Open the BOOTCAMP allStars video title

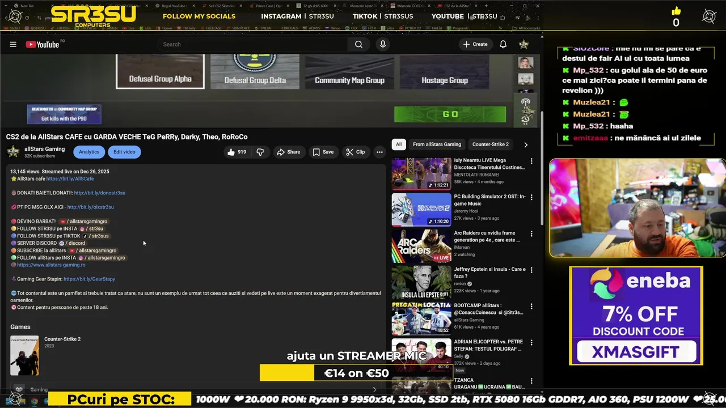(488, 309)
